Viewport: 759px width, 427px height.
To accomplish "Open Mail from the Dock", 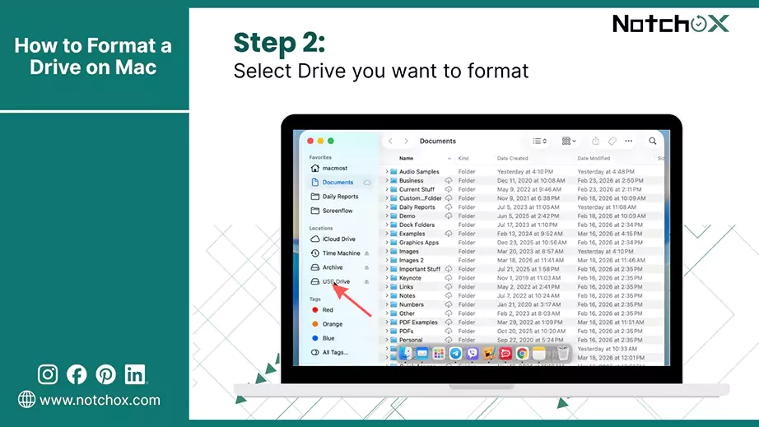I will click(422, 354).
